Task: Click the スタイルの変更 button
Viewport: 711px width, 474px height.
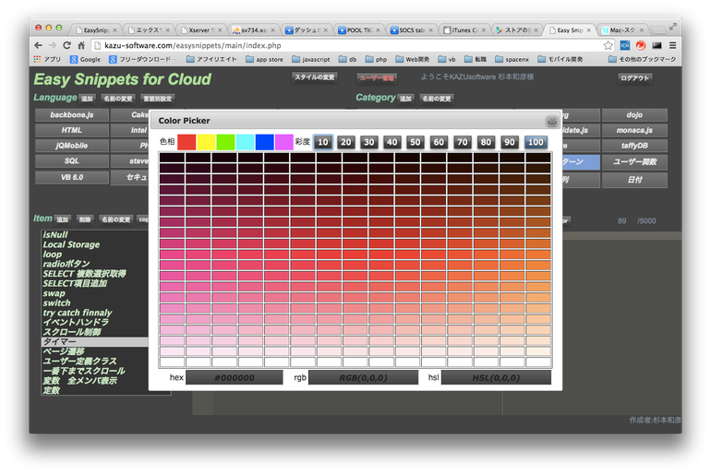Action: pyautogui.click(x=315, y=77)
